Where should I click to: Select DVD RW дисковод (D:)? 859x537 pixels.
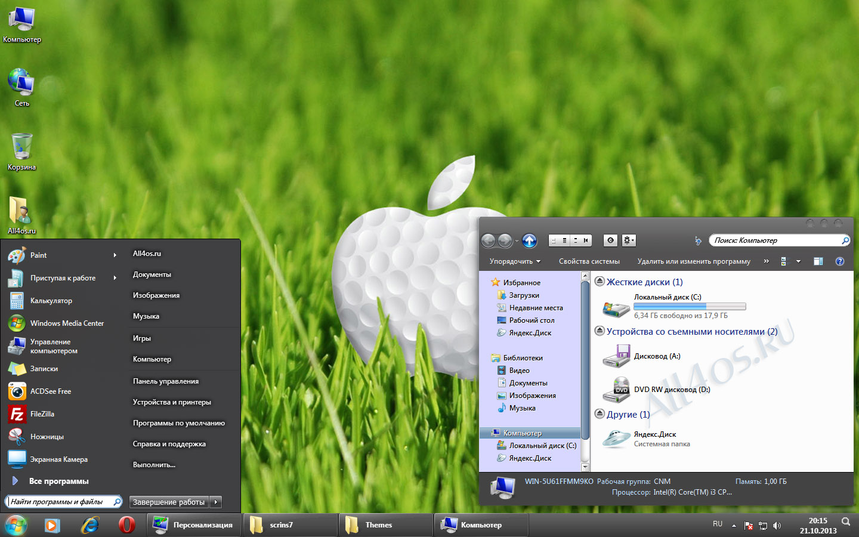tap(656, 389)
